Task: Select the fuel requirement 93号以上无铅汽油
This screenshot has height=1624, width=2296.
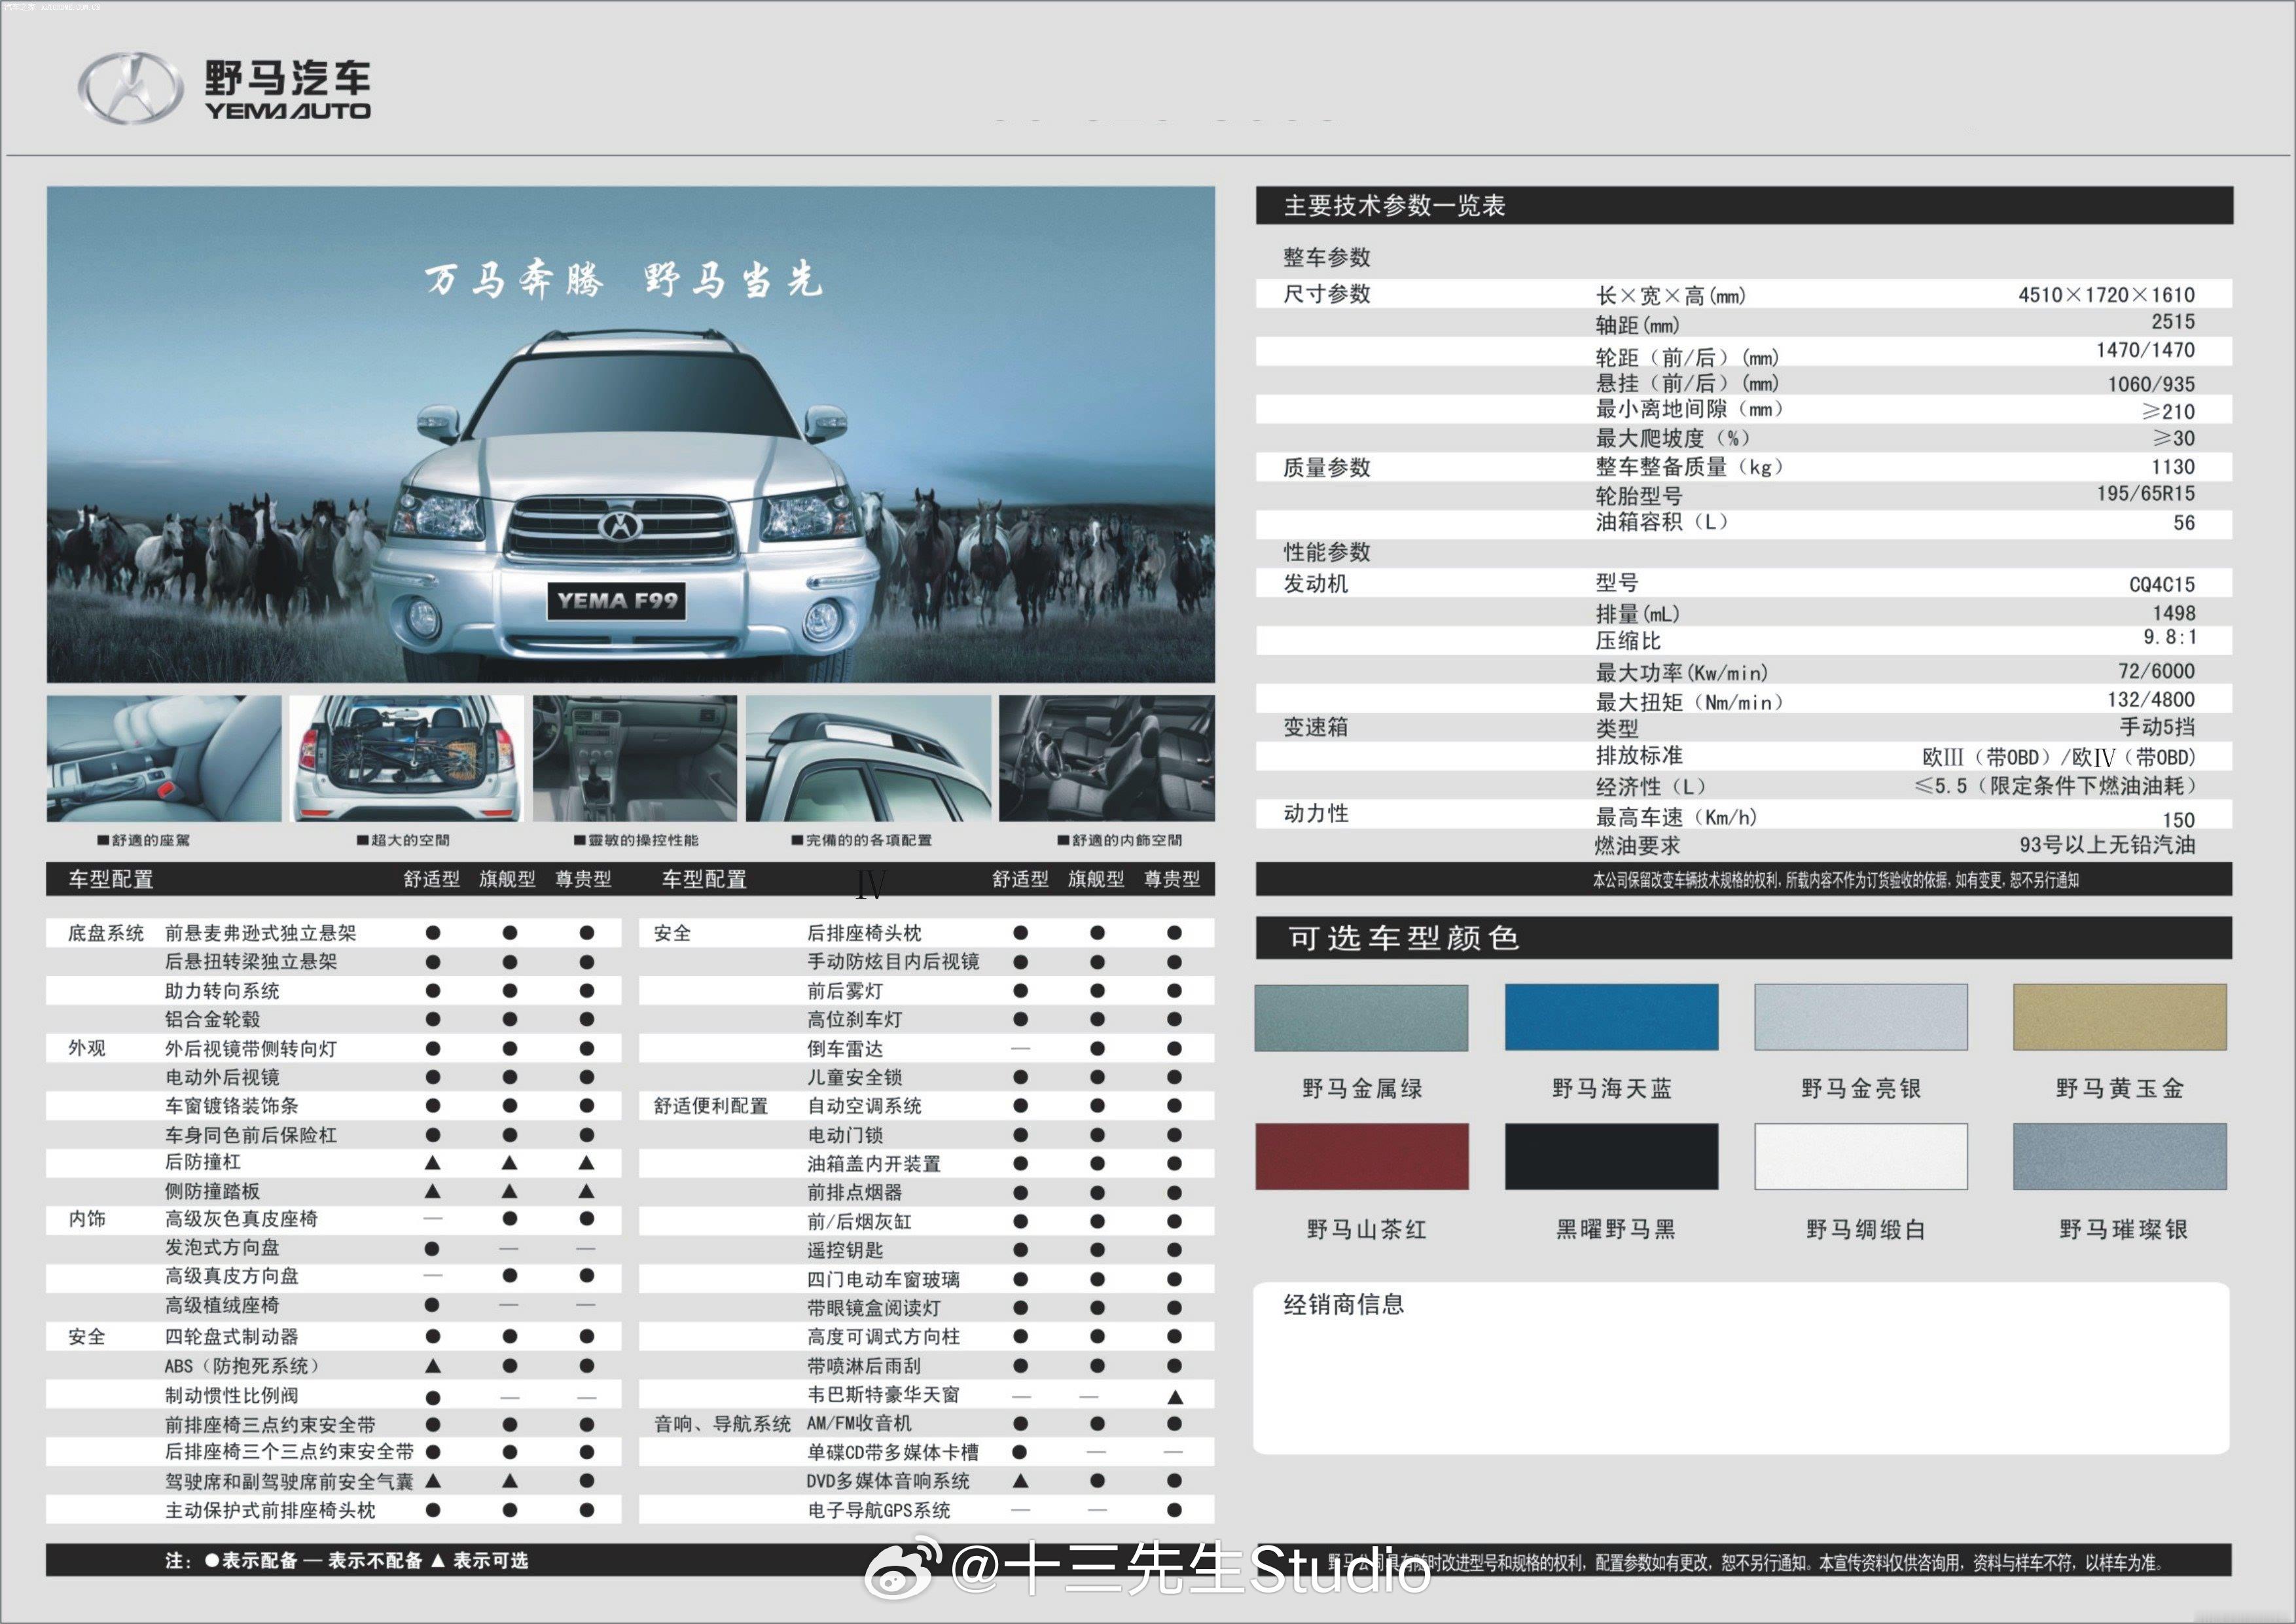Action: [x=2107, y=845]
